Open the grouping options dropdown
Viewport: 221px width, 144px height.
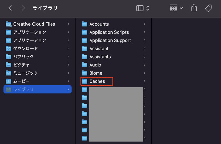[x=176, y=8]
